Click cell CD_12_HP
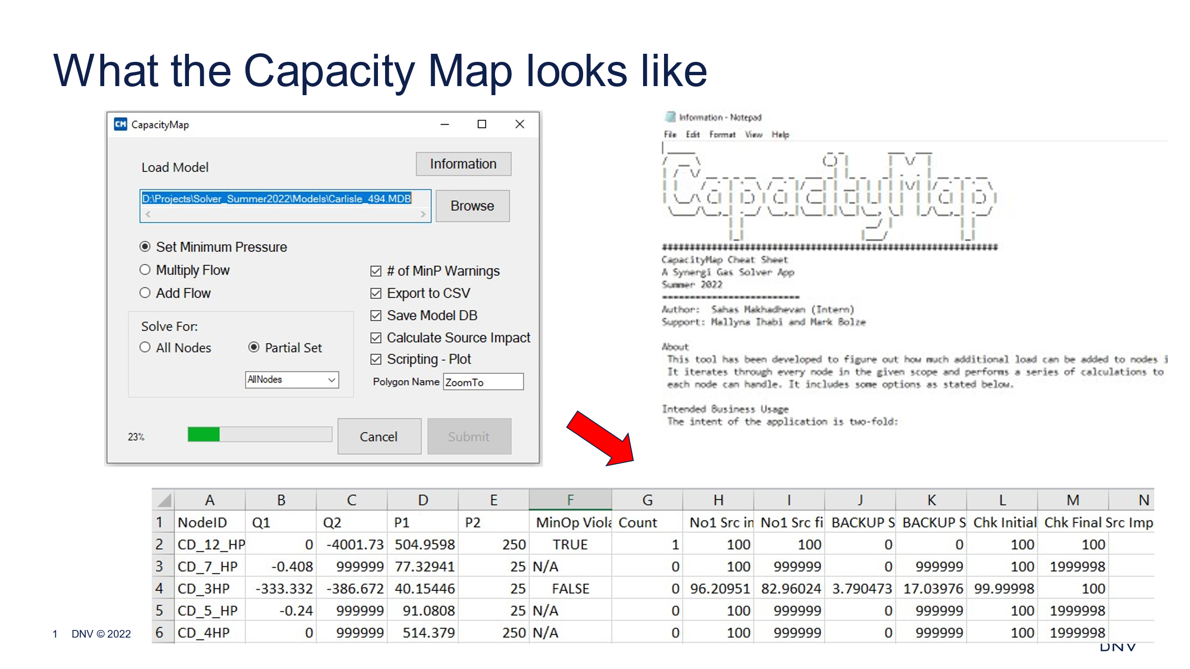 pyautogui.click(x=209, y=544)
